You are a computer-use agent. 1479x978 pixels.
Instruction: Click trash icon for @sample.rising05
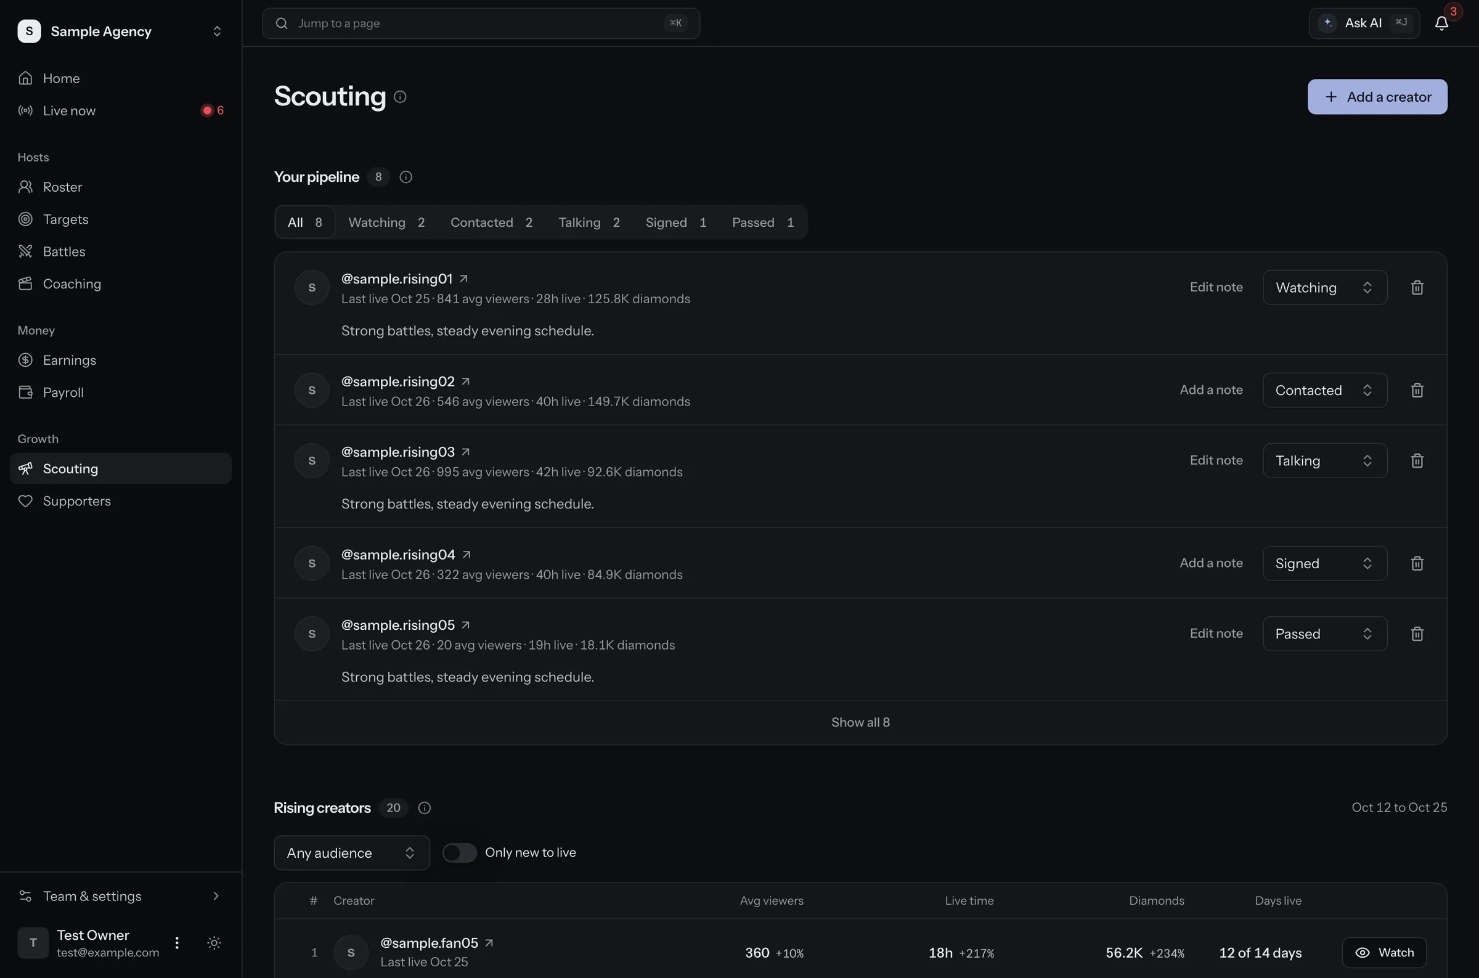point(1417,634)
